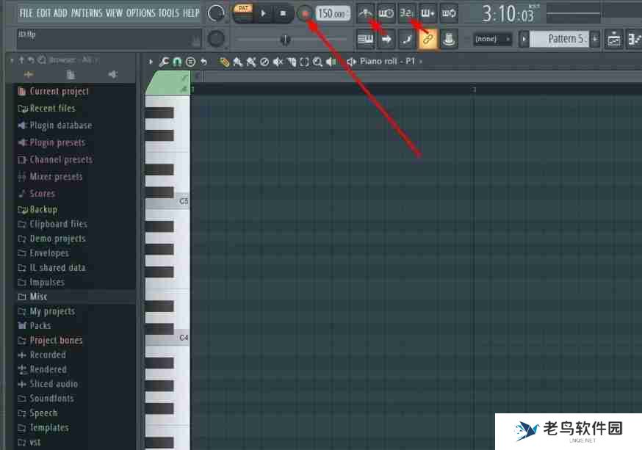Image resolution: width=642 pixels, height=450 pixels.
Task: Expand Recent files folder
Action: click(x=47, y=109)
